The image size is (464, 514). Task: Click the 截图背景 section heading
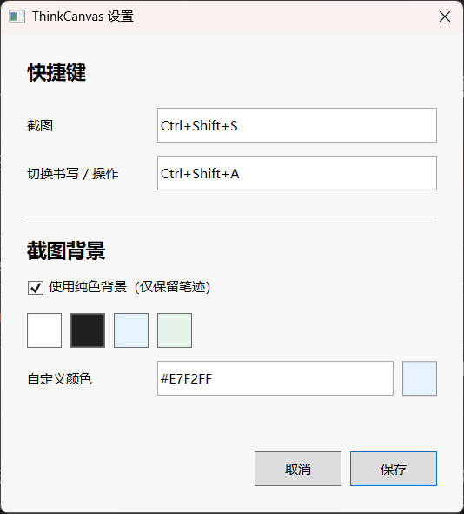coord(66,250)
